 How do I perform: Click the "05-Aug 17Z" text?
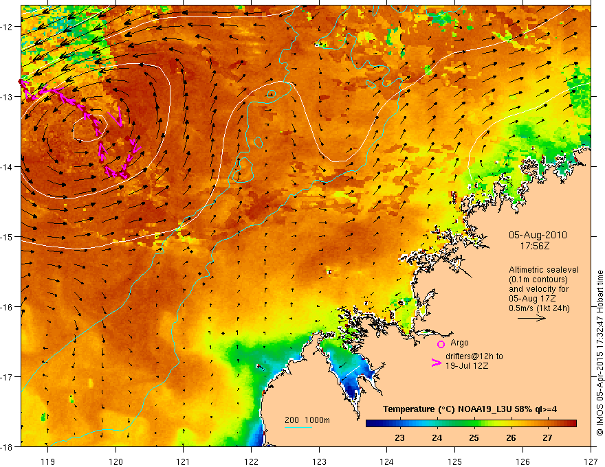pos(533,299)
